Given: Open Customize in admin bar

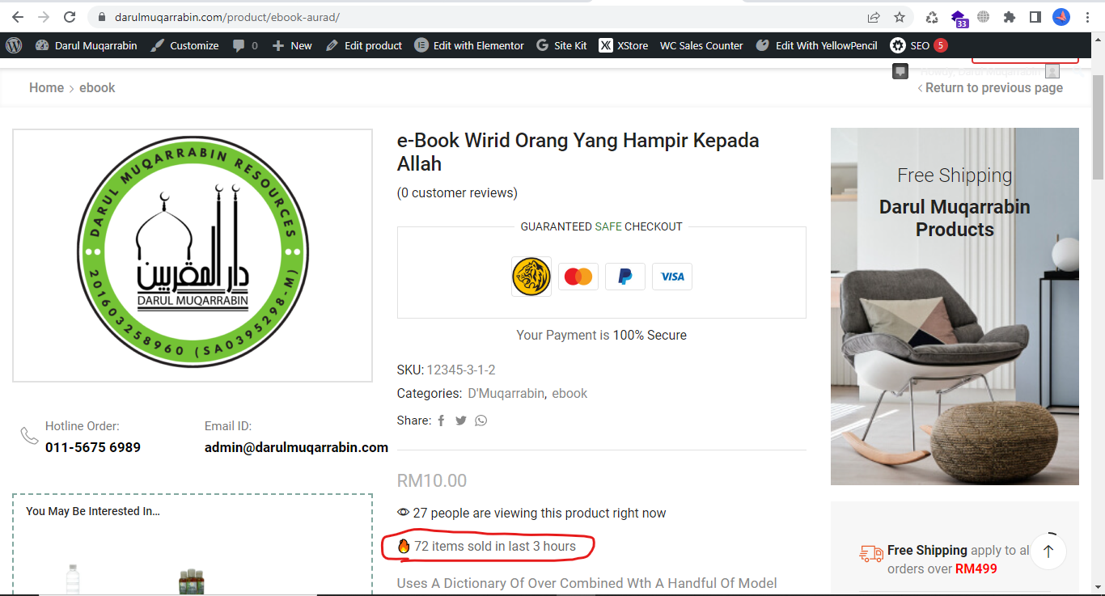Looking at the screenshot, I should [184, 45].
